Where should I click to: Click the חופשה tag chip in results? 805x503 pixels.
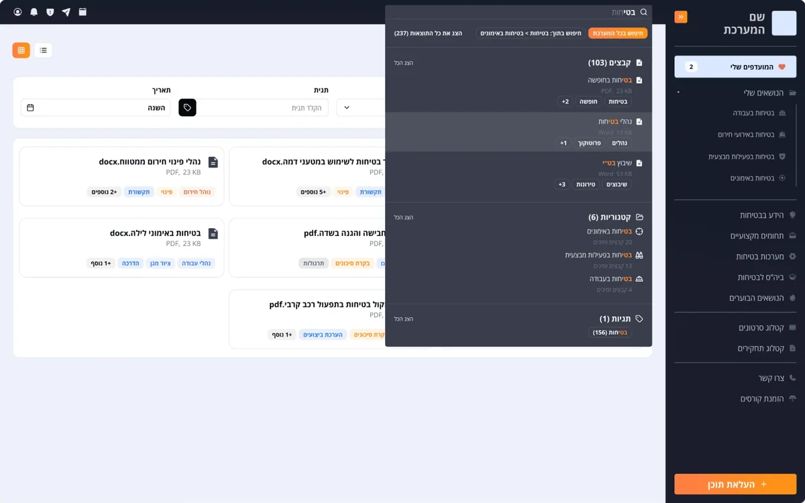point(588,101)
